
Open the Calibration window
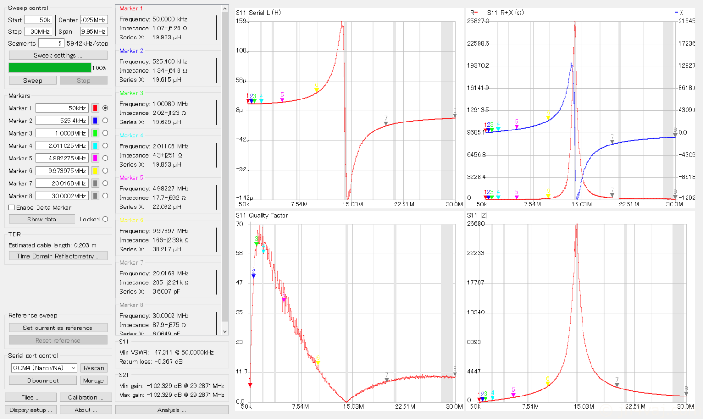click(86, 397)
